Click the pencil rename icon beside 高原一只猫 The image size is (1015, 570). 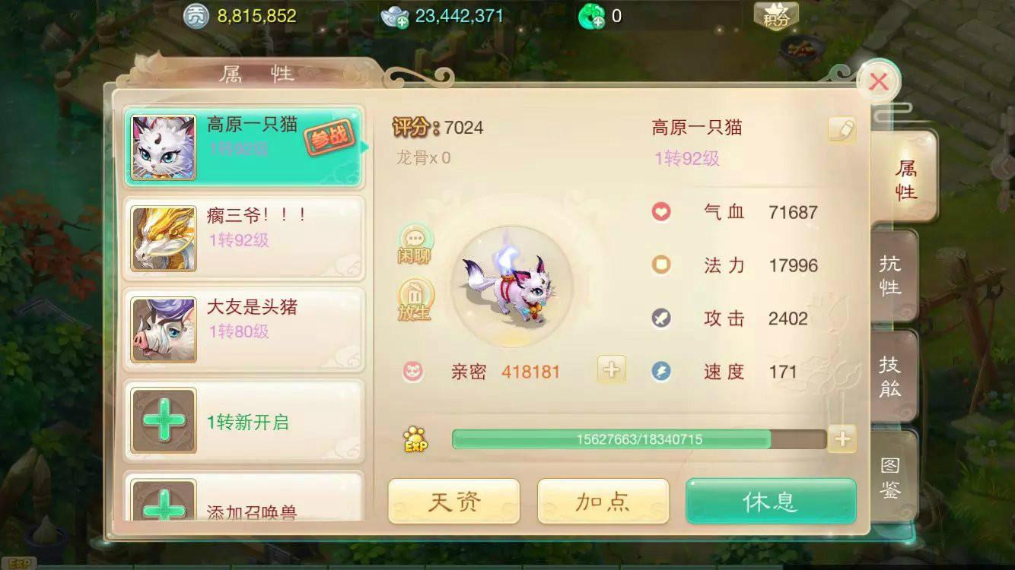pyautogui.click(x=842, y=130)
